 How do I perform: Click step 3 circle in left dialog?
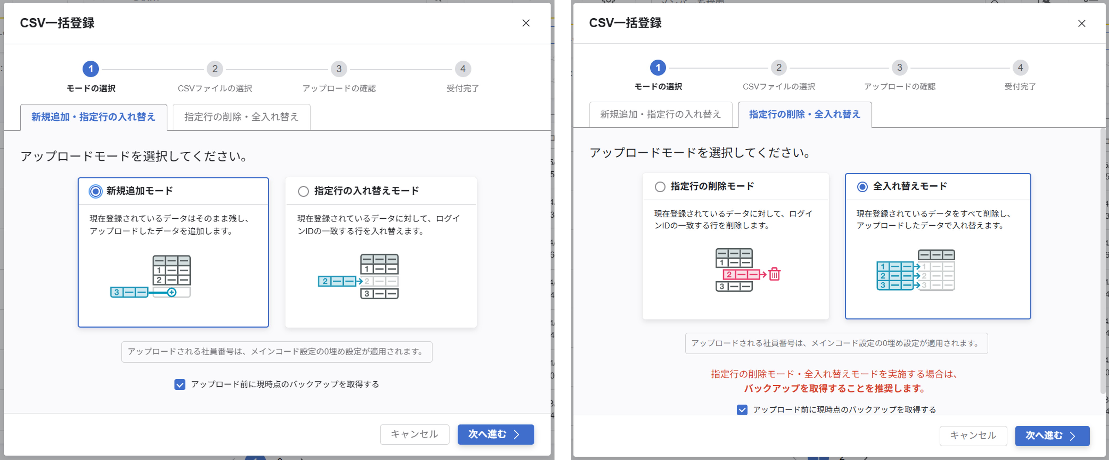tap(339, 69)
